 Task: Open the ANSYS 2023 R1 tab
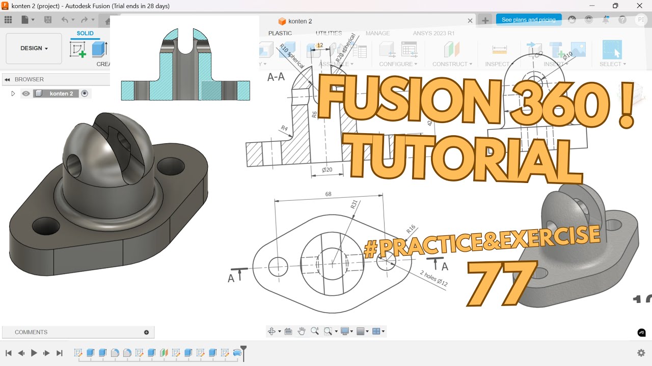433,34
